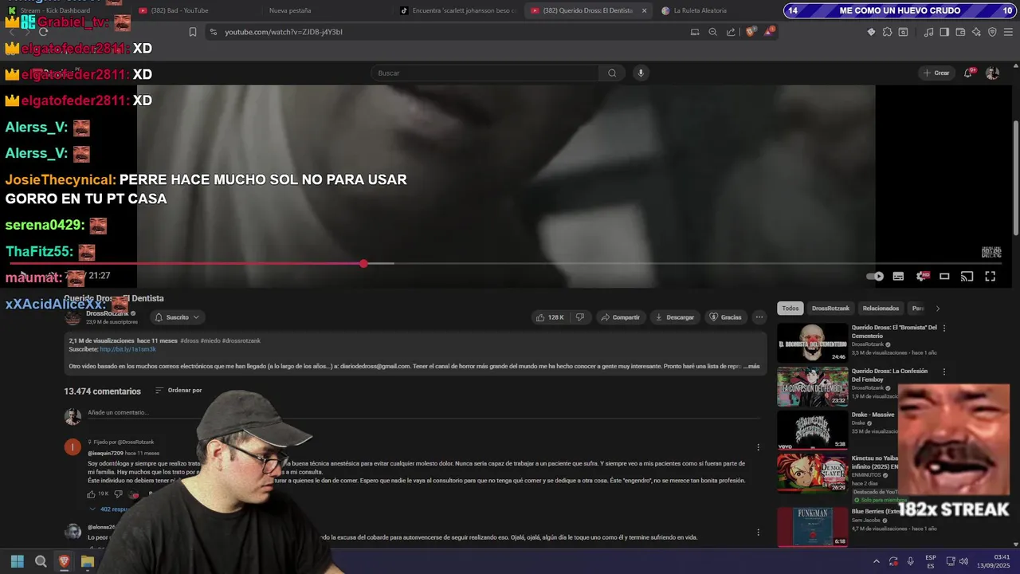Expand description with ...más
The height and width of the screenshot is (574, 1020).
751,366
